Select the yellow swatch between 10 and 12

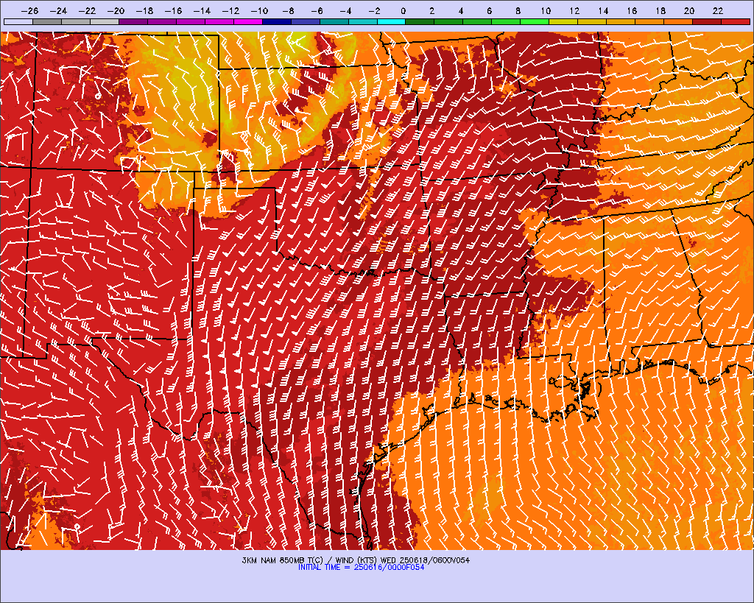[563, 21]
